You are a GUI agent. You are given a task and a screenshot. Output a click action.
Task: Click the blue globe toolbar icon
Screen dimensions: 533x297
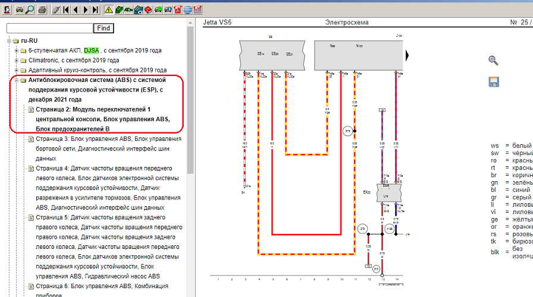pos(187,10)
